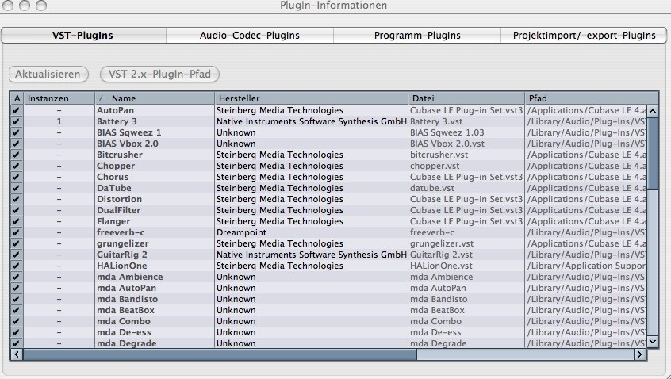Toggle the BIAS Vbox 2.0 checkbox

(17, 144)
